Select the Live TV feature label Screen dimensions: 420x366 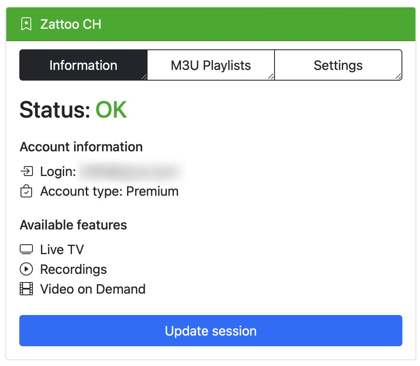[62, 249]
